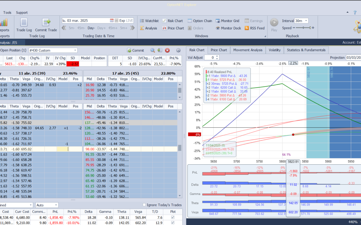
Task: Click the Commit button above option chain
Action: 136,50
